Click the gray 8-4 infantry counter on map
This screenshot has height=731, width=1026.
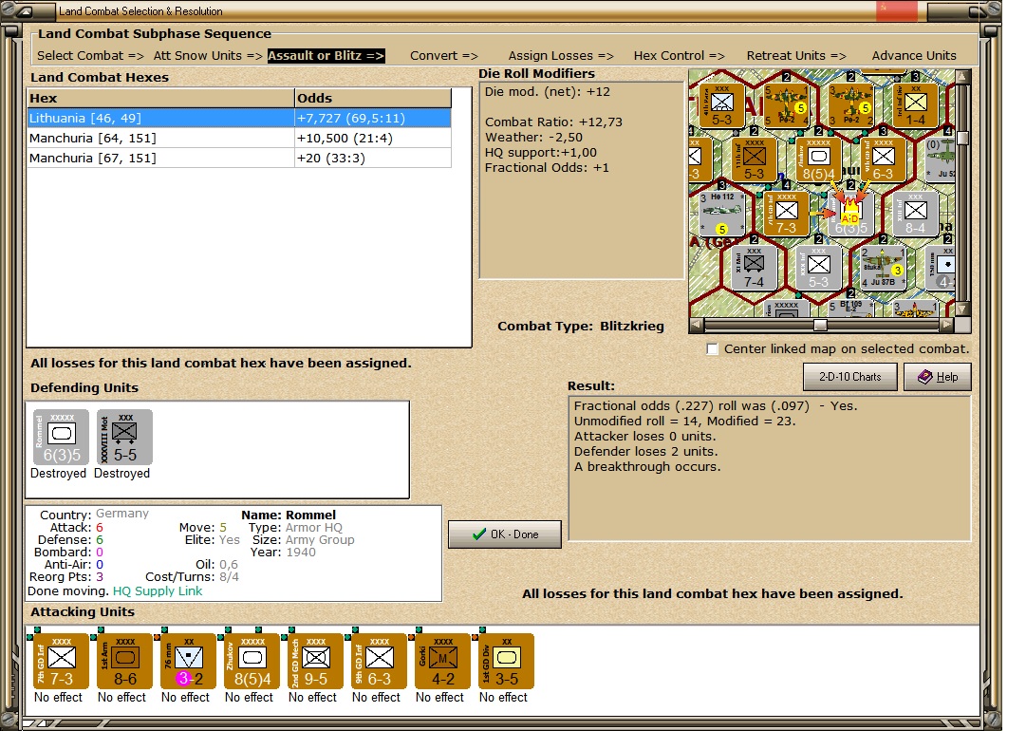pos(915,214)
